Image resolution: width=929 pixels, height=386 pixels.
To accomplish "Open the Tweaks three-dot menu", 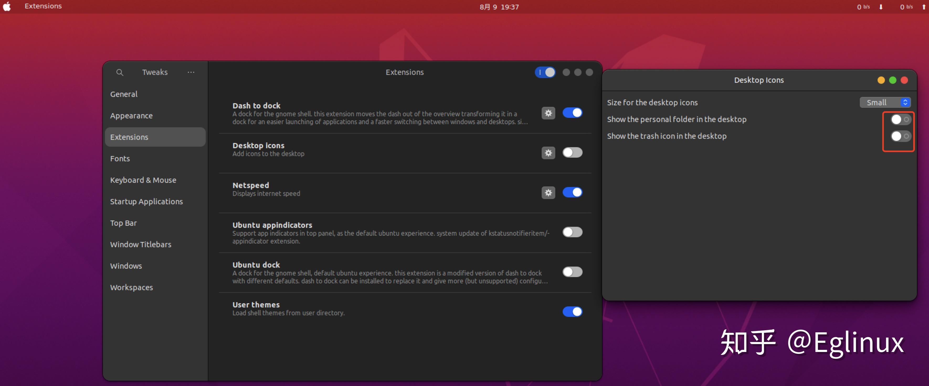I will point(191,72).
